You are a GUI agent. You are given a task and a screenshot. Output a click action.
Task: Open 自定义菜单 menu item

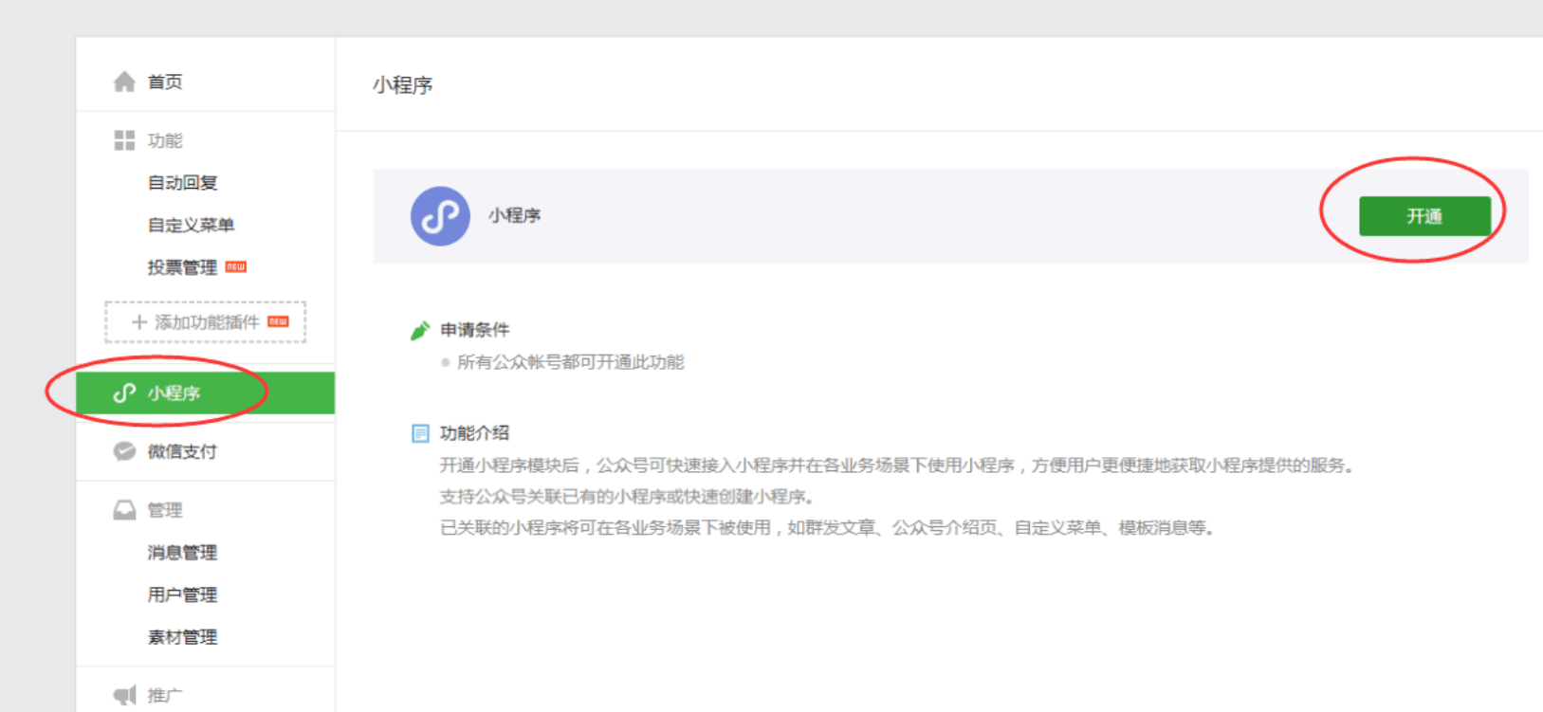(191, 225)
